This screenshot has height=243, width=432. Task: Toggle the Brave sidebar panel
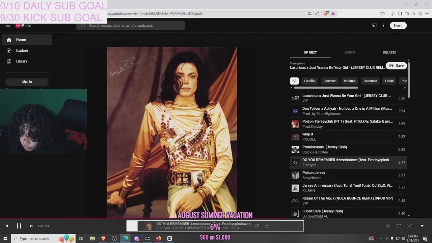(x=400, y=13)
